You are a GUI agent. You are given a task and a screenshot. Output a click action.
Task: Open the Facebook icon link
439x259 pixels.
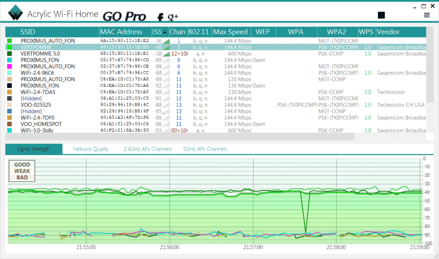(160, 17)
